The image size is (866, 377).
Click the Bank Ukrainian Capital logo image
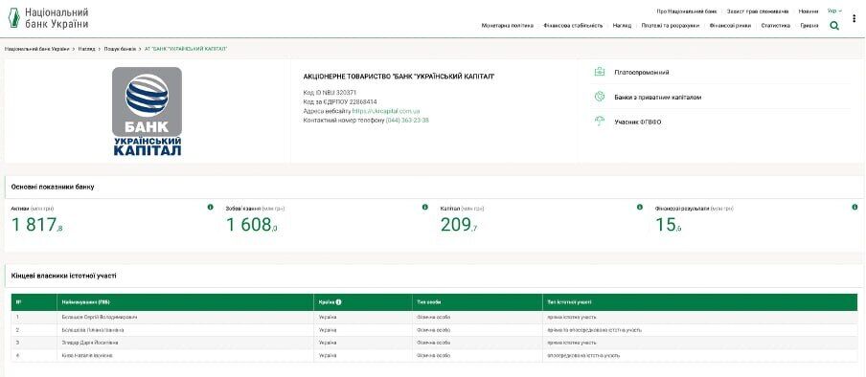pos(147,111)
